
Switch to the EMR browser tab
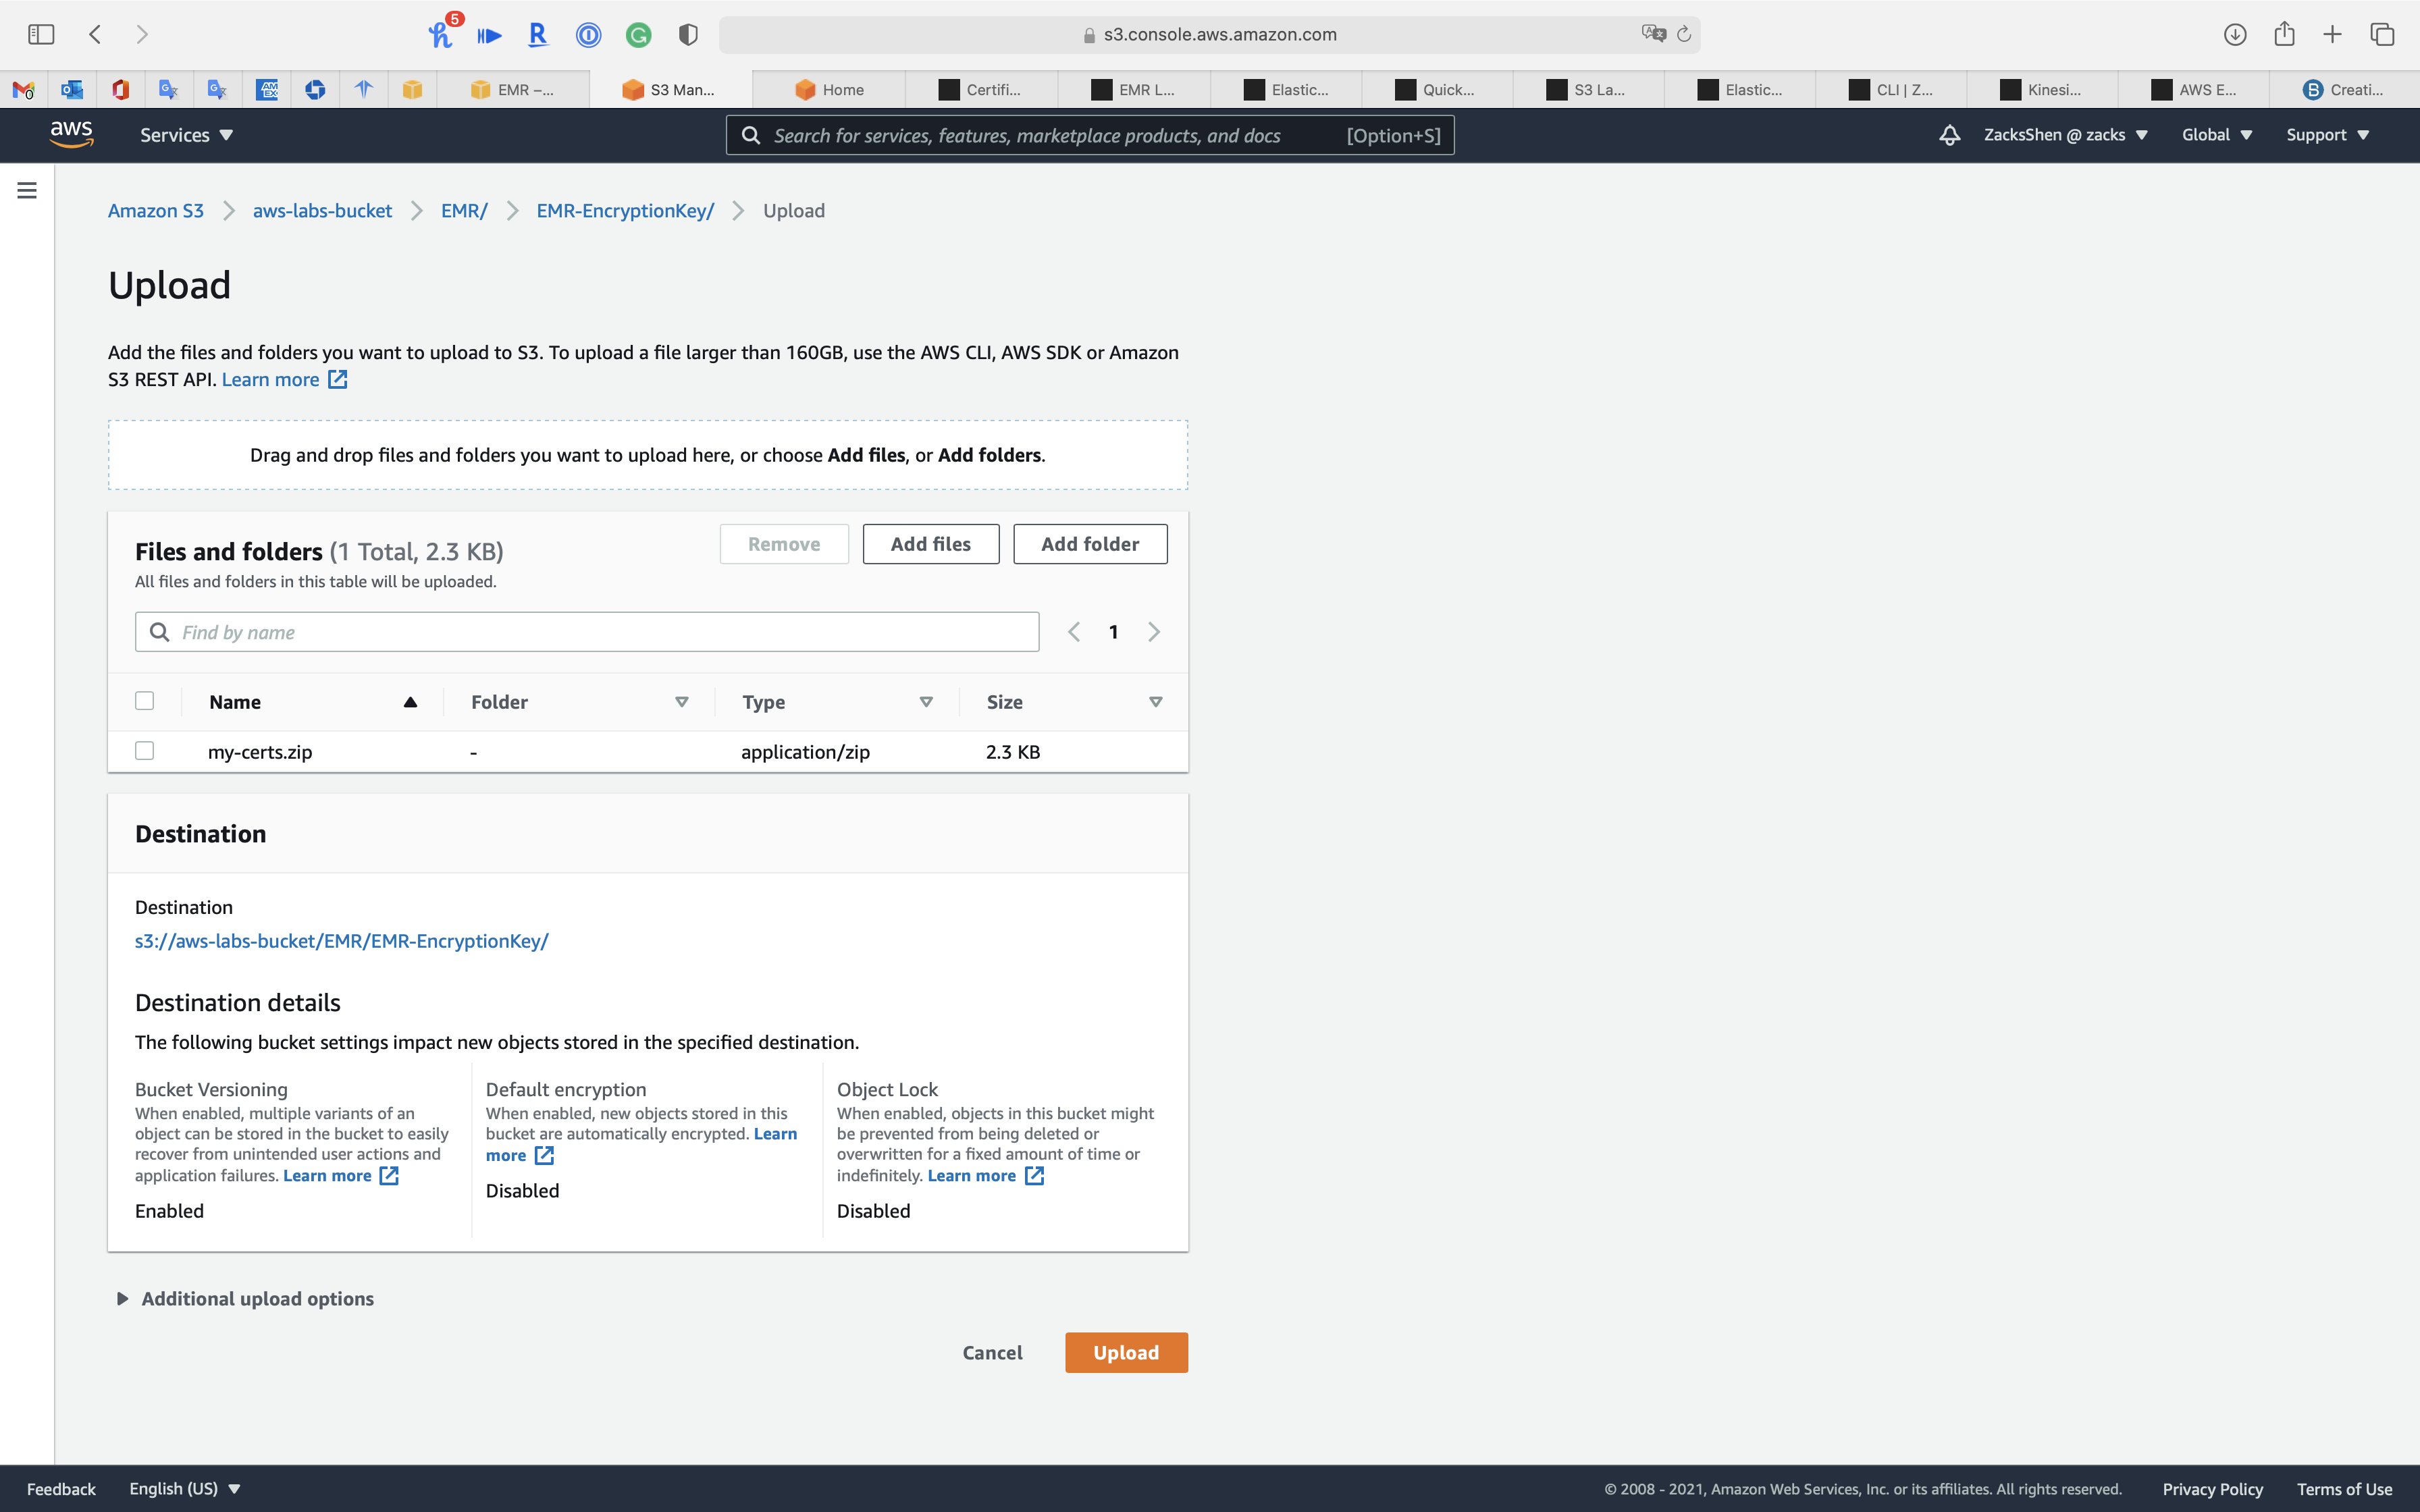click(x=514, y=90)
